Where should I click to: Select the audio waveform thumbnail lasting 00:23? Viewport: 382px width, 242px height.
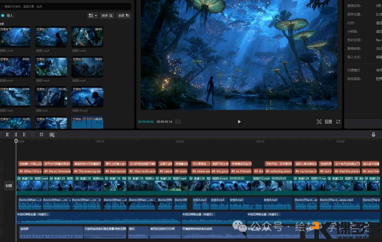[87, 123]
